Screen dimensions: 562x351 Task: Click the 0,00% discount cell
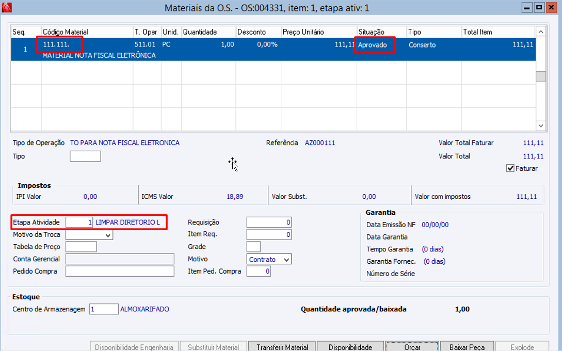(x=267, y=45)
